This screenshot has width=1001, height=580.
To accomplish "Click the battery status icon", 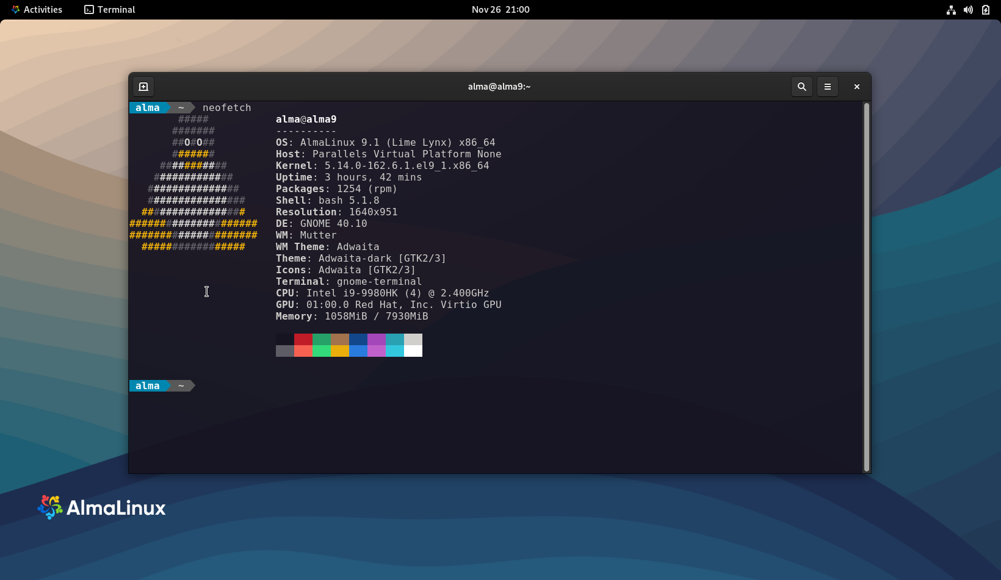I will [986, 10].
